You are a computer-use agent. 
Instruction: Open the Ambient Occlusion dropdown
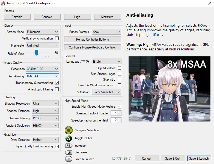(x=45, y=125)
